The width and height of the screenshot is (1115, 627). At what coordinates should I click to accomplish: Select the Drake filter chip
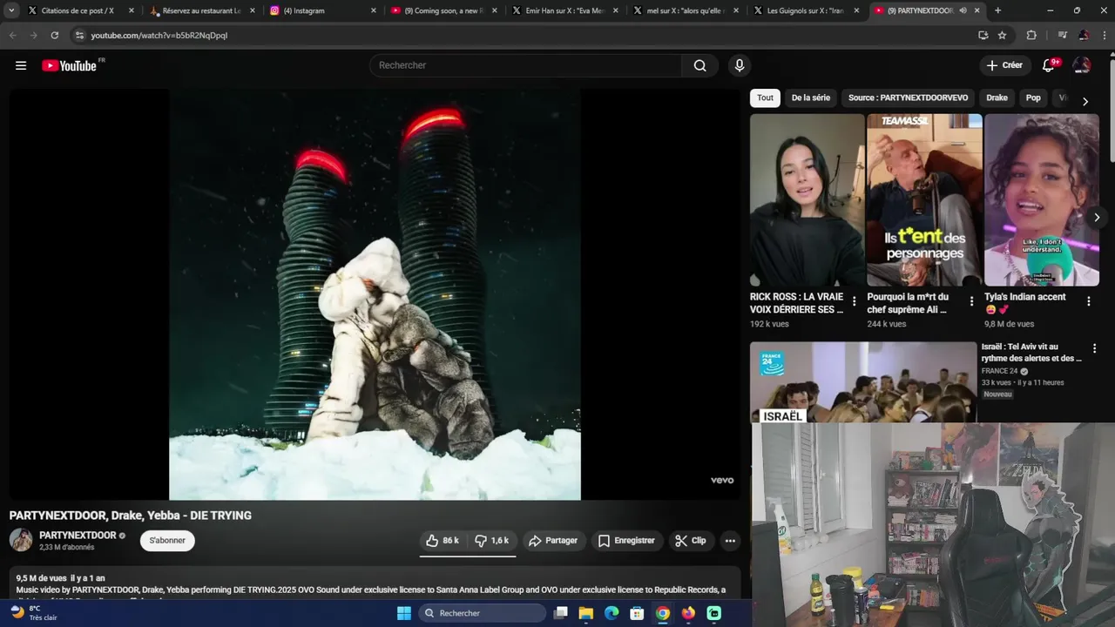(x=997, y=98)
